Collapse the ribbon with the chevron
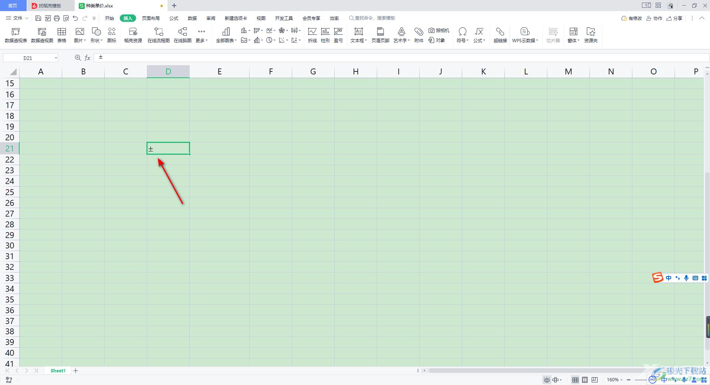This screenshot has height=385, width=710. (702, 18)
